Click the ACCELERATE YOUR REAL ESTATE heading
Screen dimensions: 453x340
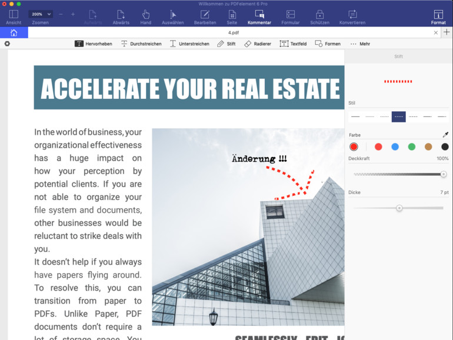[x=190, y=88]
